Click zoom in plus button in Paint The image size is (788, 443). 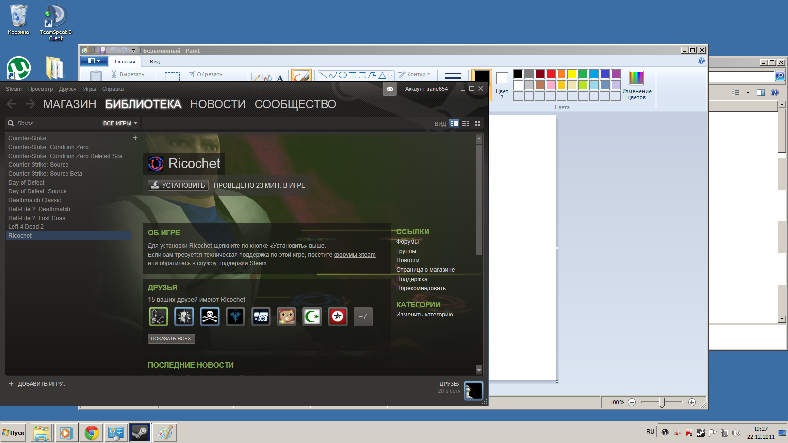[692, 402]
